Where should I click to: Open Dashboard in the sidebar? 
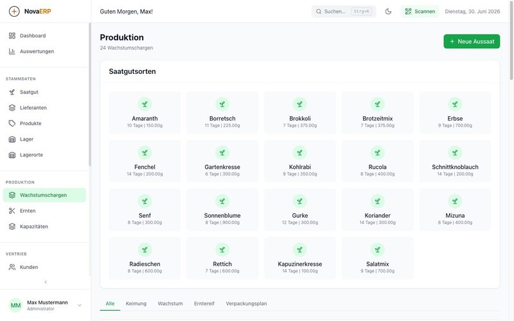click(44, 36)
